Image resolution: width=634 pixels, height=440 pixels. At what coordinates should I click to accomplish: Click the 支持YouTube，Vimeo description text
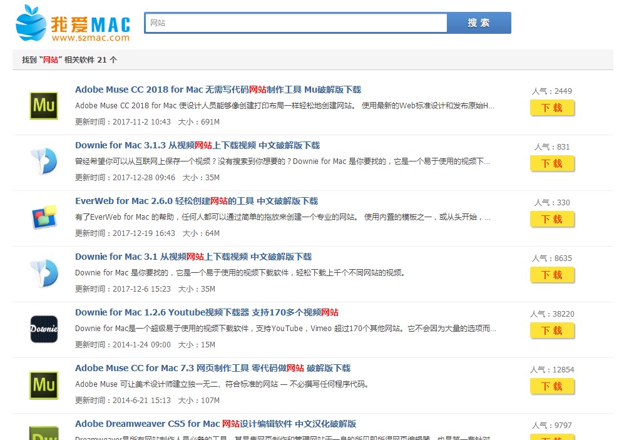point(285,329)
